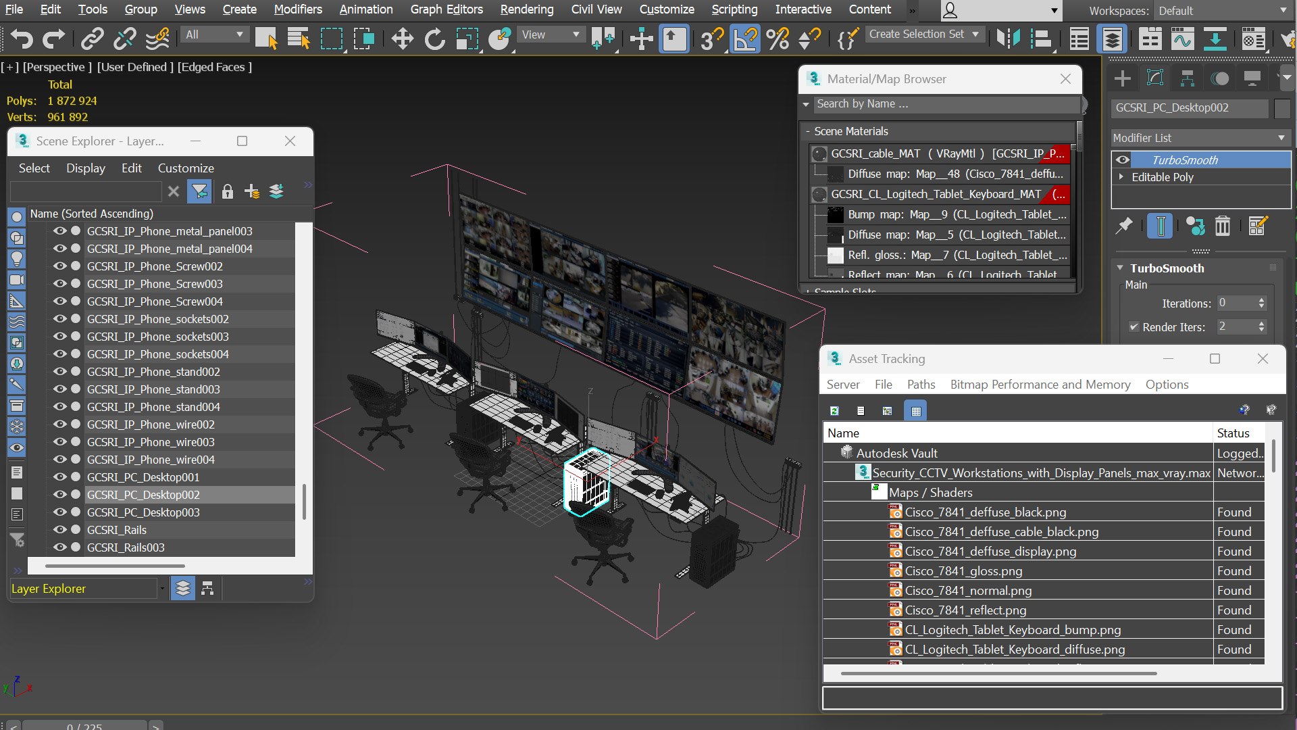
Task: Hide GCSRI_Rails layer item eye icon
Action: coord(59,529)
